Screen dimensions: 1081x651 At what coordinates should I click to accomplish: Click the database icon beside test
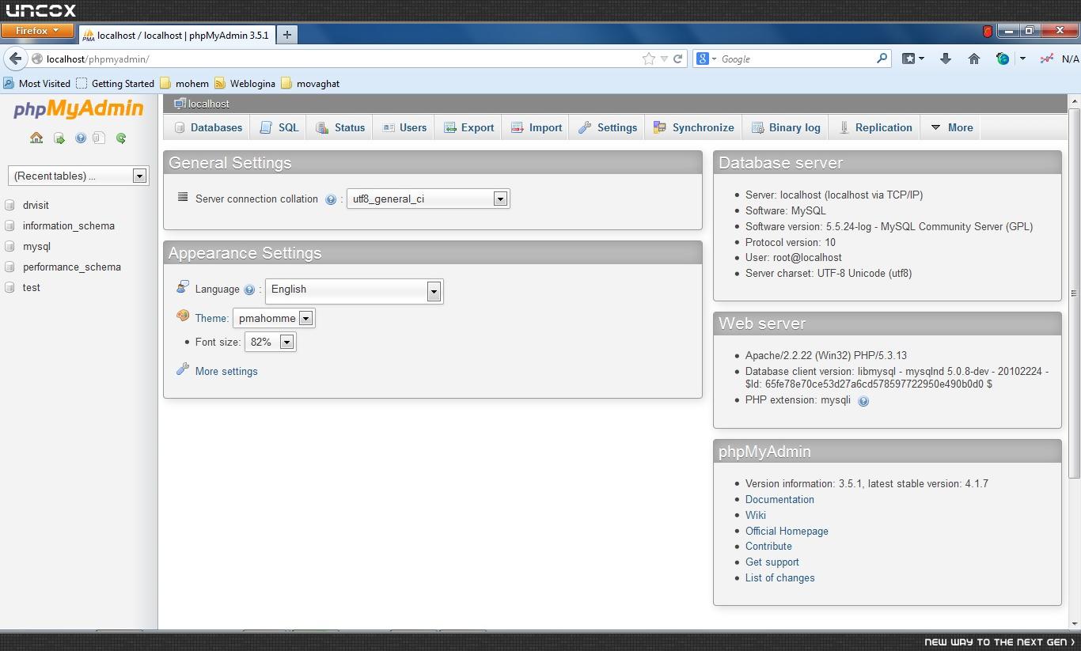10,288
